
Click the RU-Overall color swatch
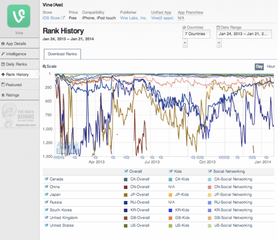pyautogui.click(x=126, y=202)
